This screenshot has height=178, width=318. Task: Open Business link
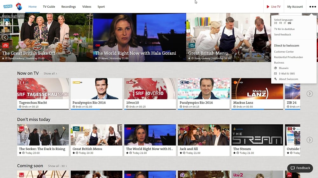tap(279, 63)
